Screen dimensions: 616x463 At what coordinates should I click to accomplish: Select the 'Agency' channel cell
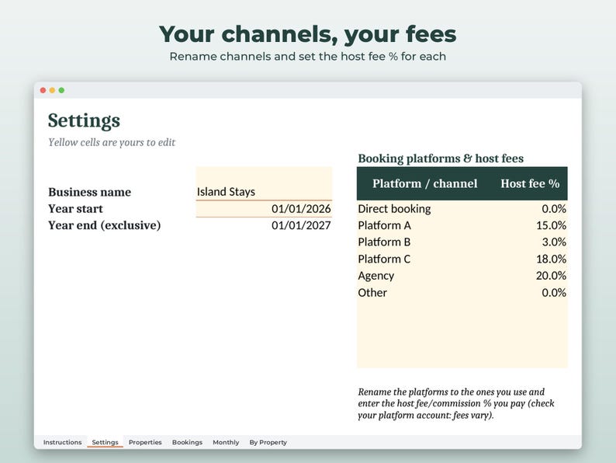[x=425, y=276]
